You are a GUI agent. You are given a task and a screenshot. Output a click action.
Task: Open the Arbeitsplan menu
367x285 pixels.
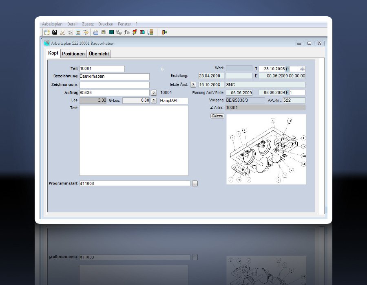click(52, 24)
